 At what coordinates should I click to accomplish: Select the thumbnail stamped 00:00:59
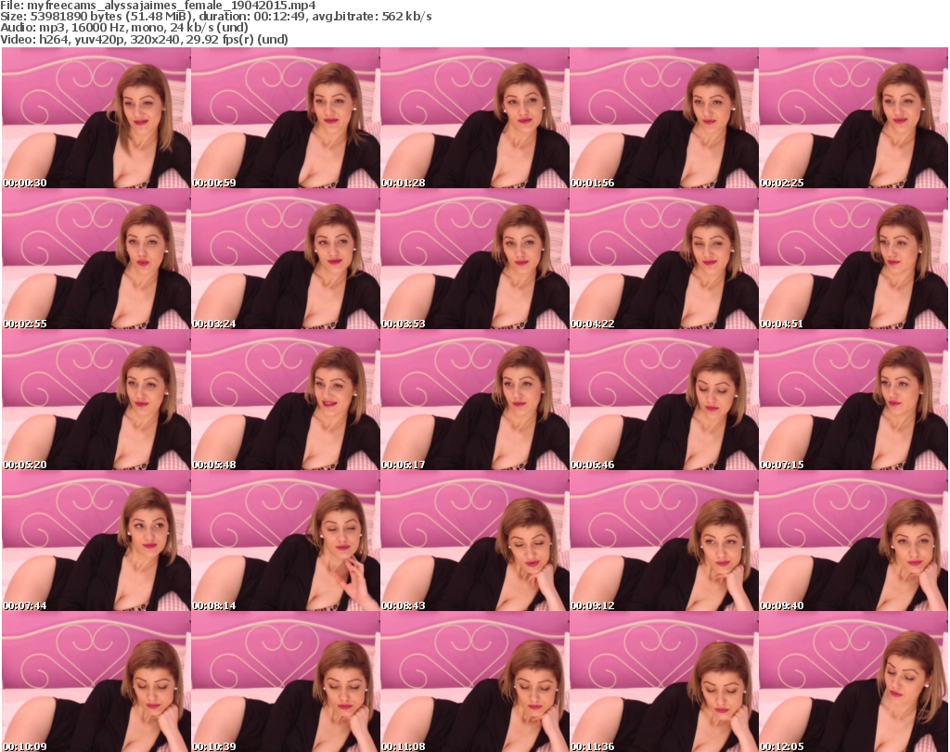click(286, 118)
